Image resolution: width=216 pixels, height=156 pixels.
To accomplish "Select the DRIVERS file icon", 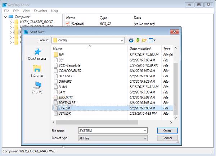I will tap(56, 81).
